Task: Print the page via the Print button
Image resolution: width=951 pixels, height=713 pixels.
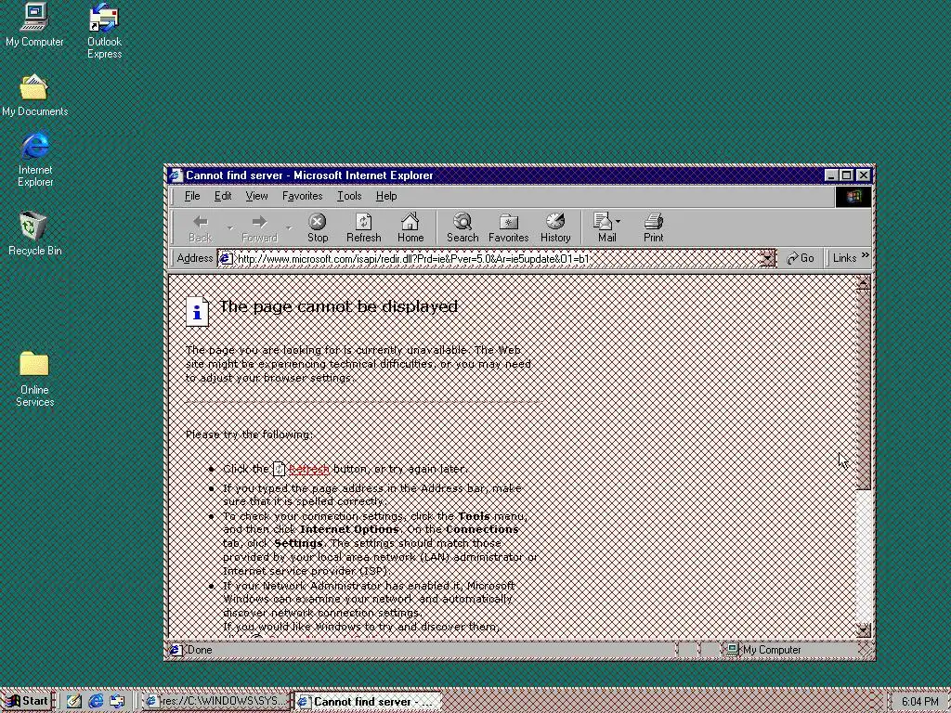Action: point(653,228)
